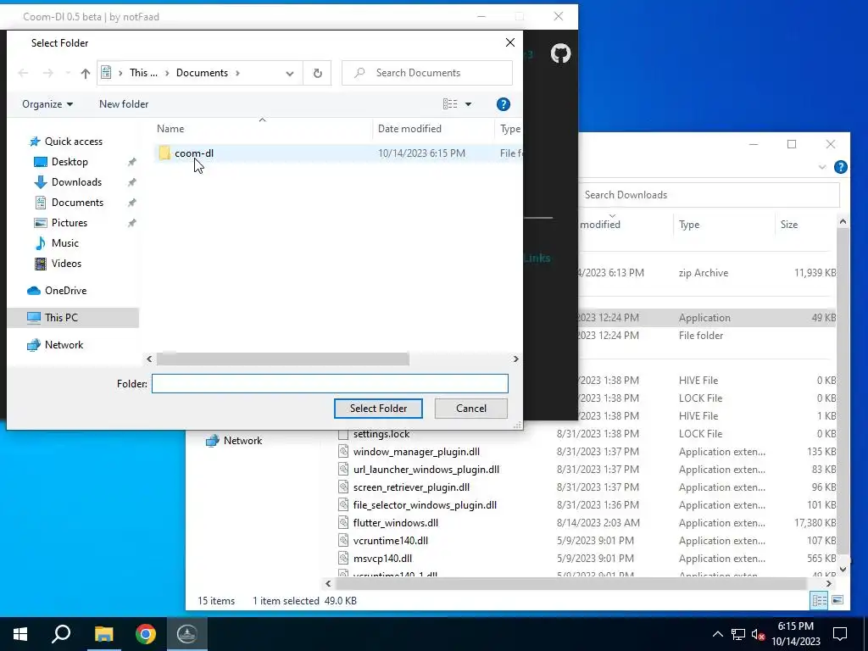Change view layout in Select Folder dialog
Image resolution: width=868 pixels, height=651 pixels.
pyautogui.click(x=450, y=104)
